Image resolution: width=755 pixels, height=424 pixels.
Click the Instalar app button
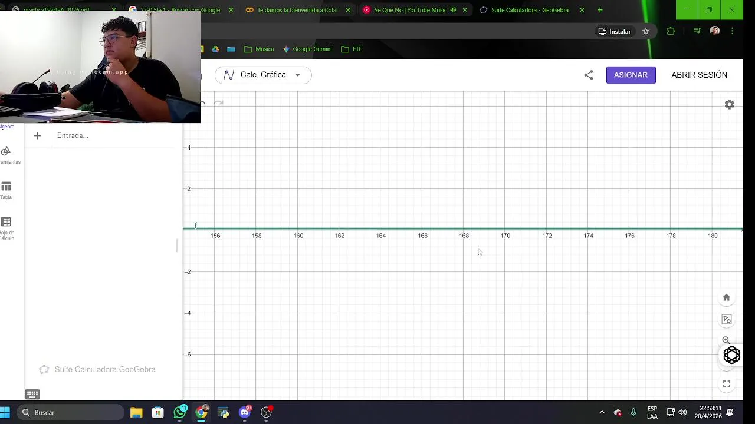coord(615,31)
